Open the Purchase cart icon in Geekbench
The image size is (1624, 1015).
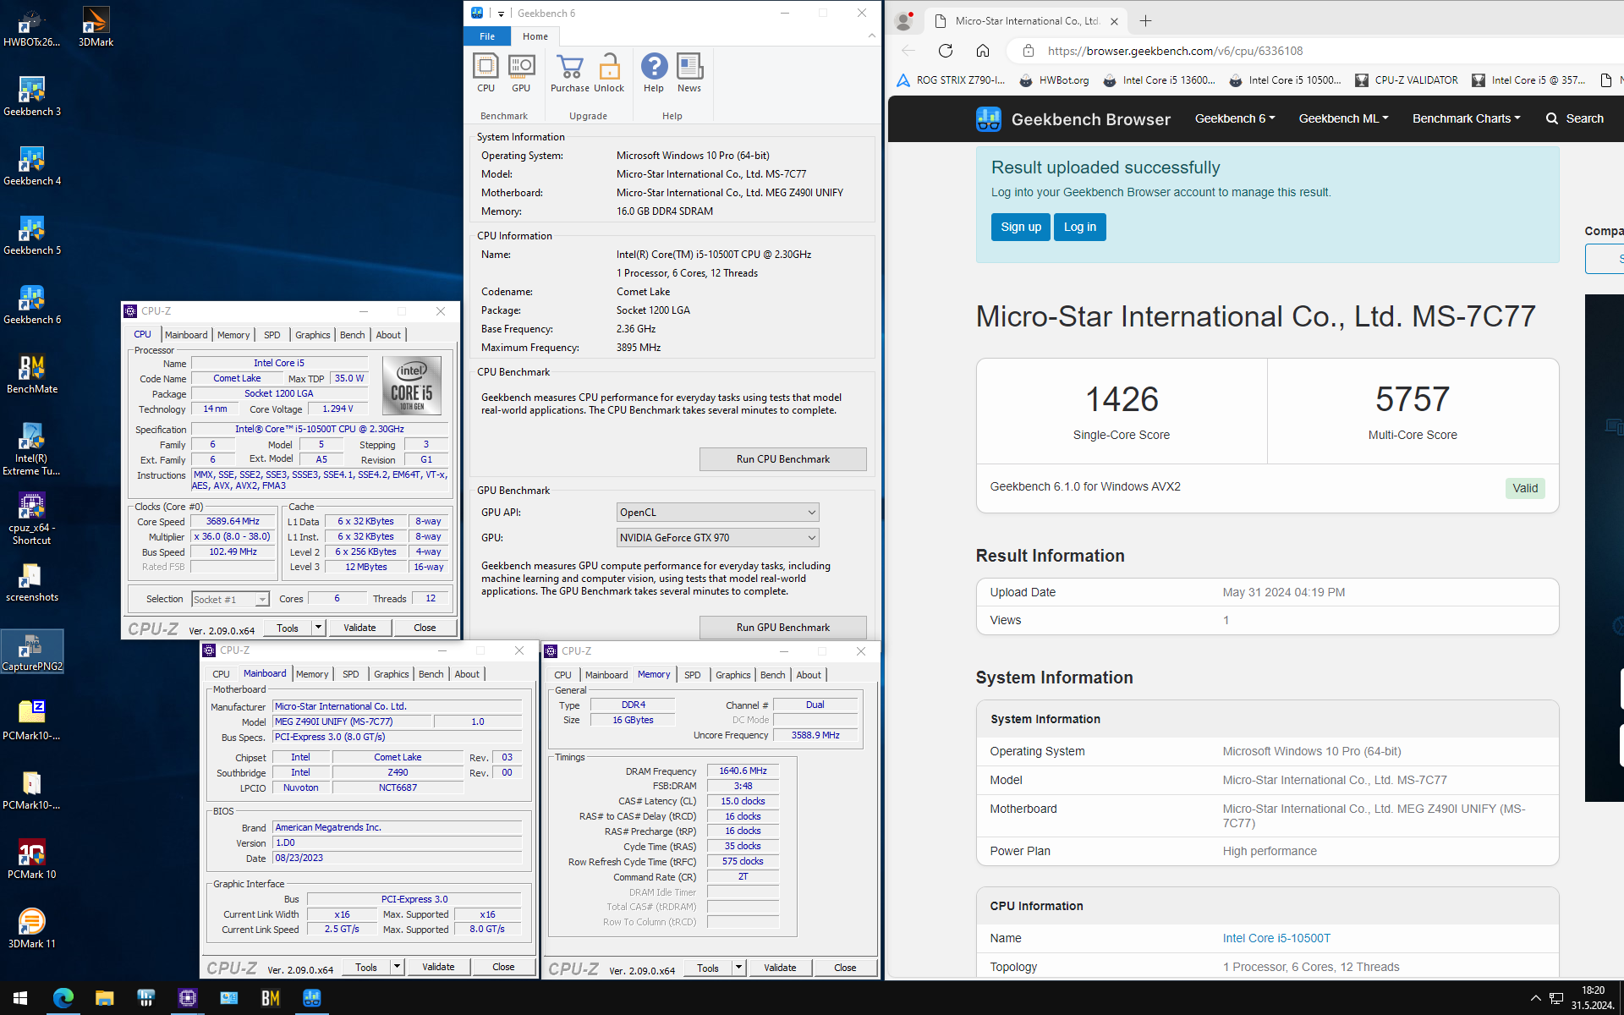(570, 73)
